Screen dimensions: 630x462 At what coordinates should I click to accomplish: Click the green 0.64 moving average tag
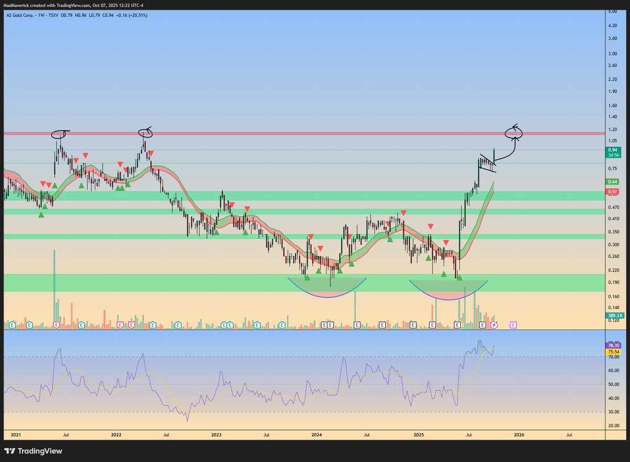pos(612,181)
